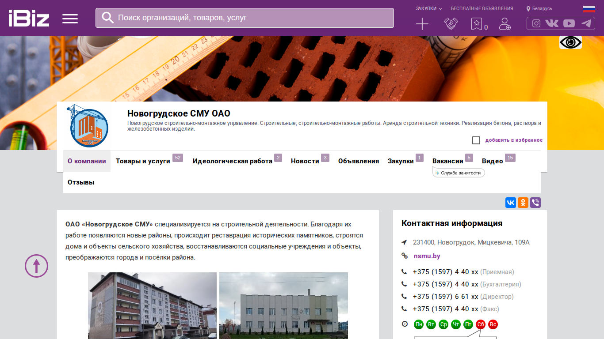
Task: Select Saturday (Сб) schedule day
Action: click(481, 325)
